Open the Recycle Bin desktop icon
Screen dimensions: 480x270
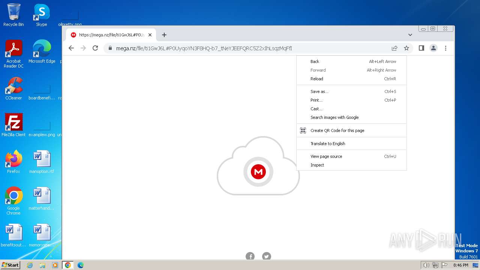pyautogui.click(x=13, y=15)
